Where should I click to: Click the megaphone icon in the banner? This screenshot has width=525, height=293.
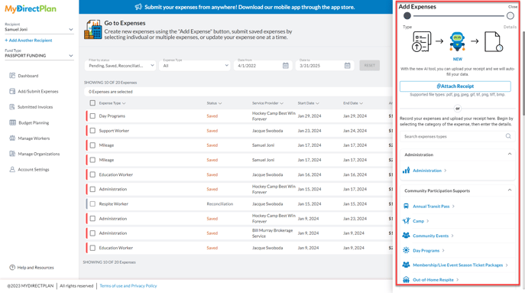click(138, 7)
